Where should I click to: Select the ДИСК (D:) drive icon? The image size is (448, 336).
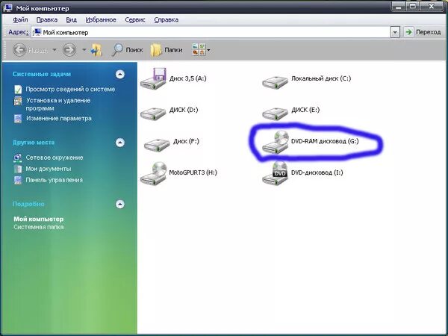pyautogui.click(x=153, y=113)
